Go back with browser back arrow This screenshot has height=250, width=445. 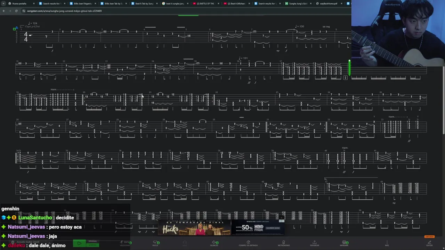click(x=4, y=11)
